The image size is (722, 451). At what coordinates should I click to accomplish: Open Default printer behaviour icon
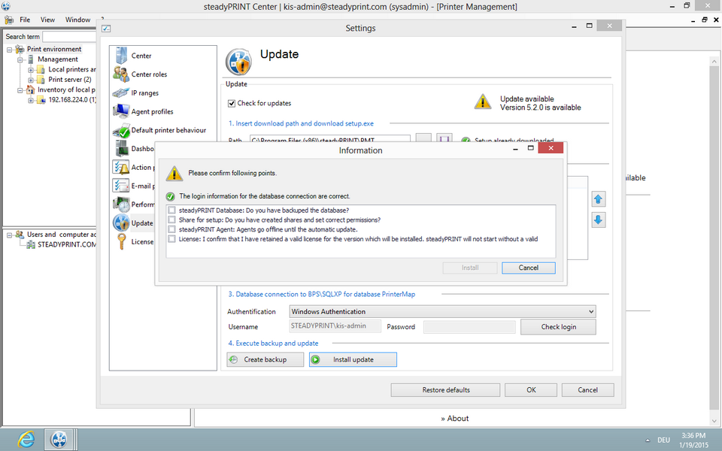click(121, 131)
